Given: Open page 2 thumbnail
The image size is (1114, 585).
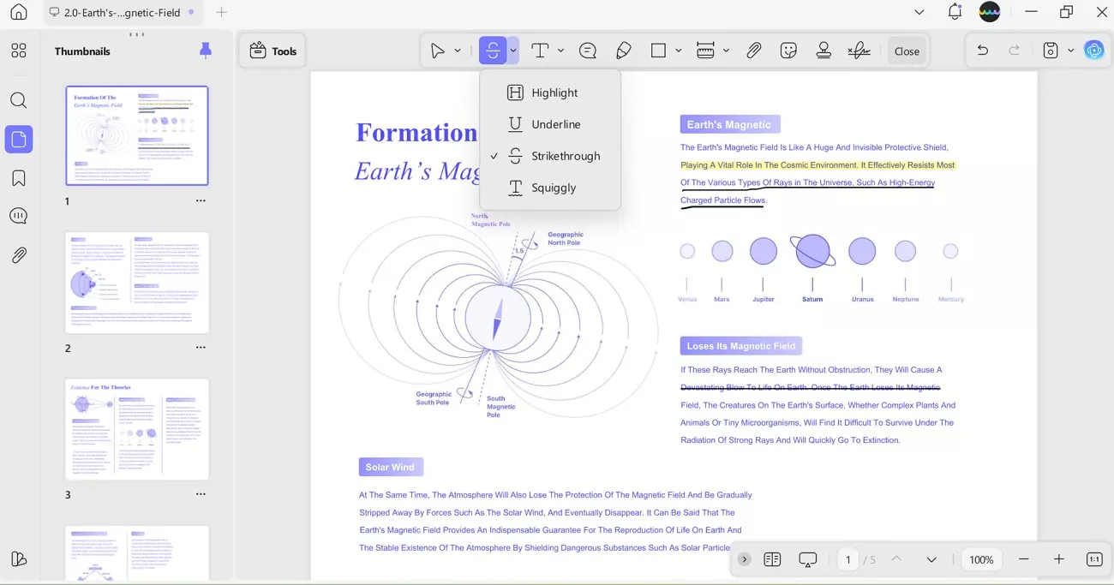Looking at the screenshot, I should (137, 283).
